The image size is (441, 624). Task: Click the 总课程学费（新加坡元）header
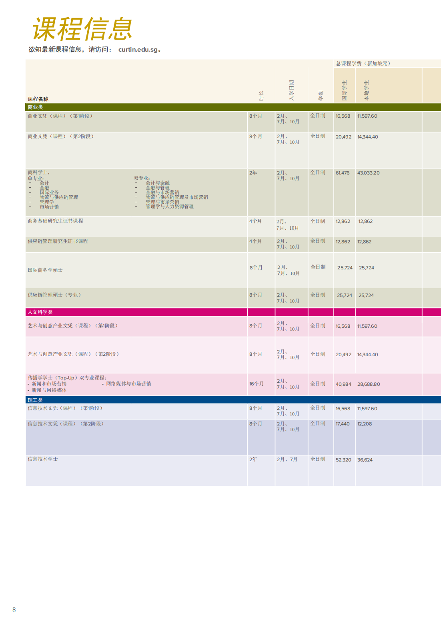[x=363, y=64]
